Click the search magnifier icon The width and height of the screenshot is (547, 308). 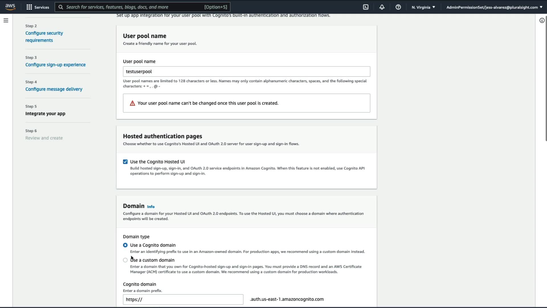point(61,7)
